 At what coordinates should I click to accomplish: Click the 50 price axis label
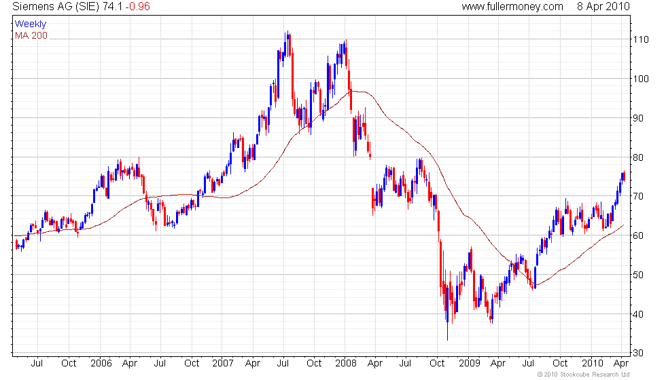click(638, 275)
